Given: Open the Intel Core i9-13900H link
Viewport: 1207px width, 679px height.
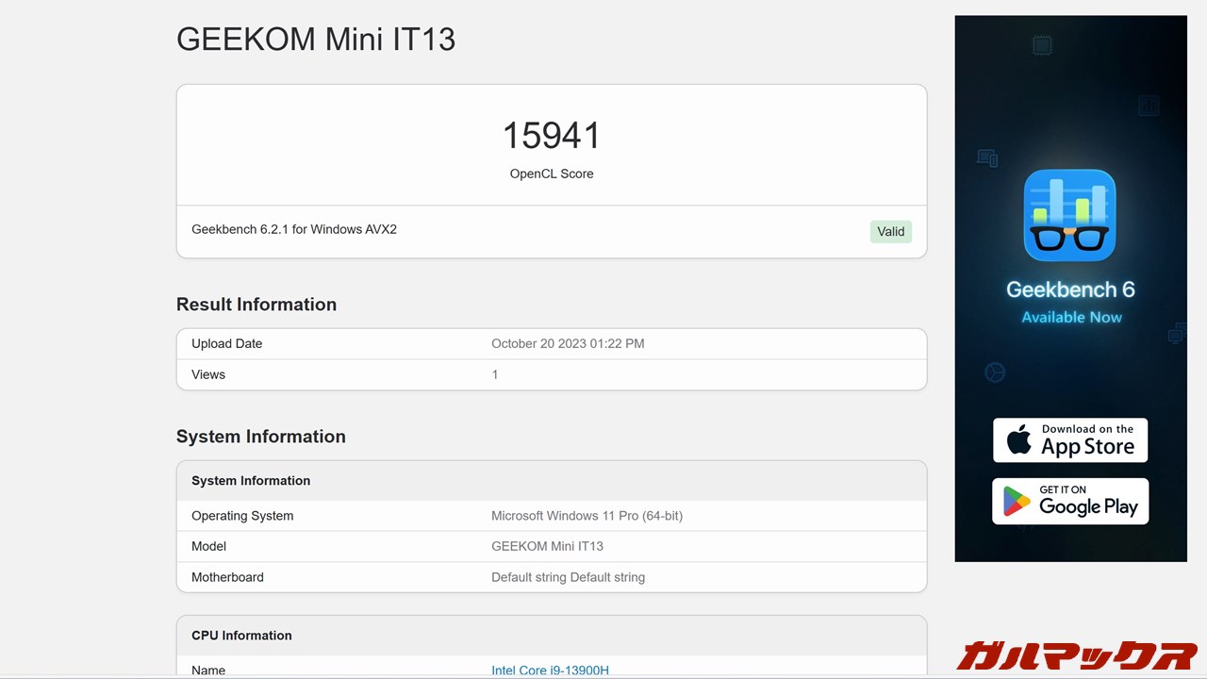Looking at the screenshot, I should point(551,670).
